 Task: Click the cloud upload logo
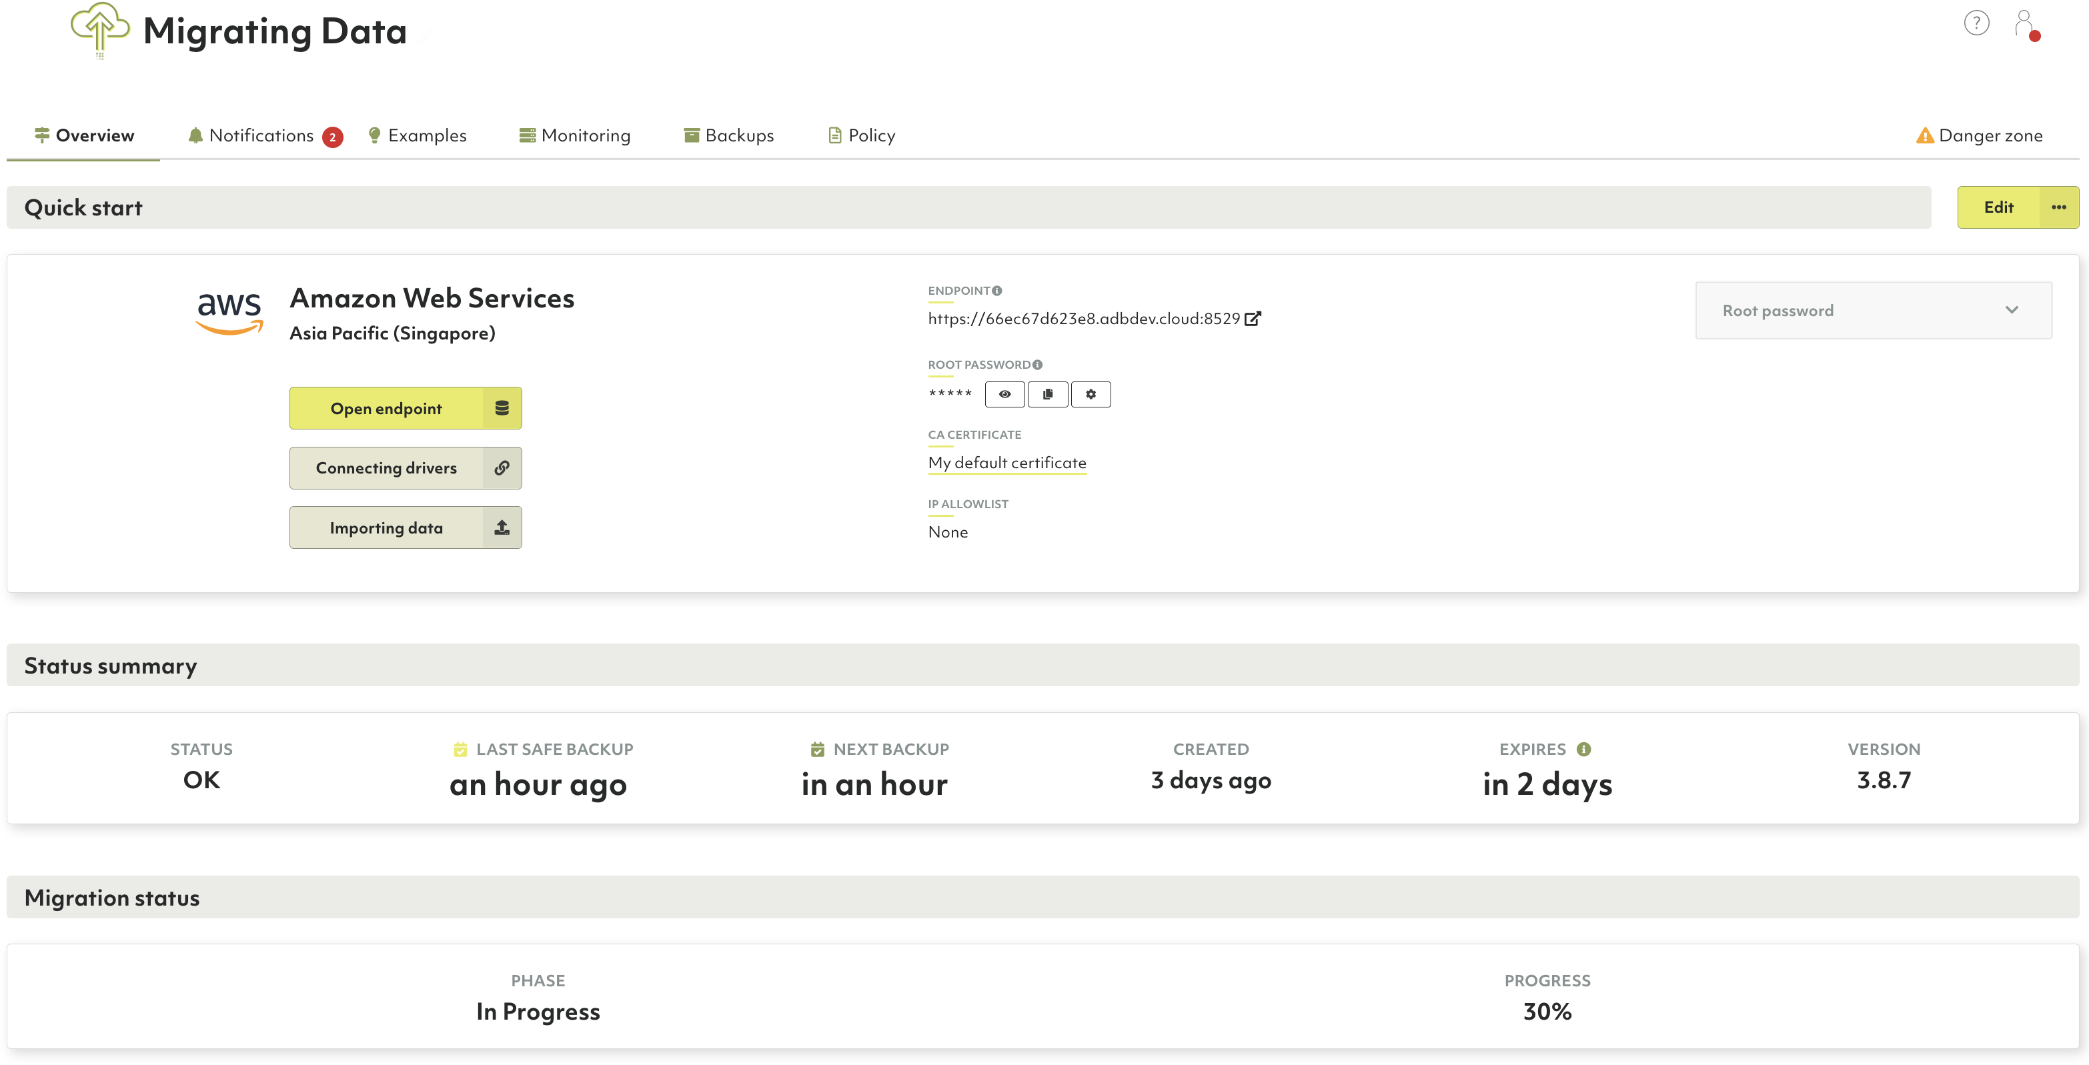tap(100, 30)
